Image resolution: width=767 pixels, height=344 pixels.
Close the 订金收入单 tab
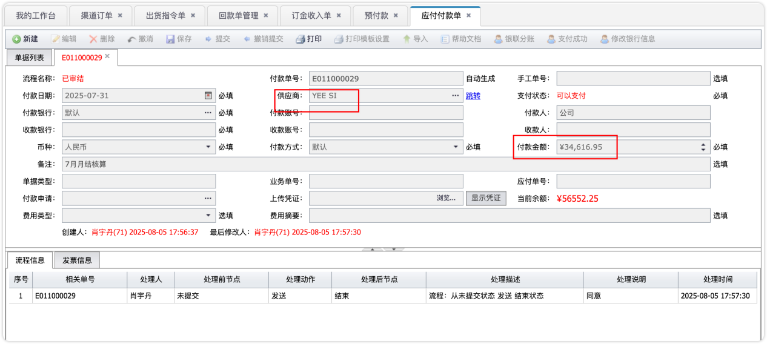(339, 15)
